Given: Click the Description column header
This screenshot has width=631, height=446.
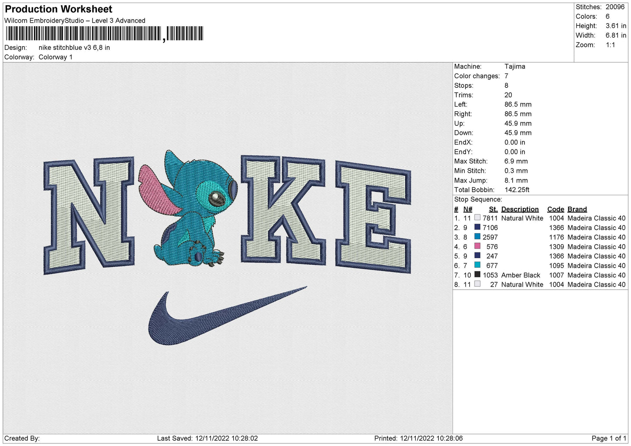Looking at the screenshot, I should click(520, 209).
